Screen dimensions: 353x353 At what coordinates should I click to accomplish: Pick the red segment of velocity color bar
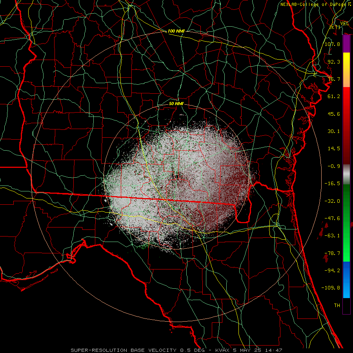click(x=346, y=126)
